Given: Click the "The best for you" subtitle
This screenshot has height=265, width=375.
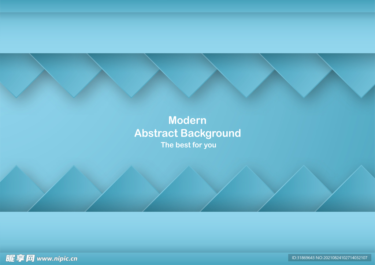Looking at the screenshot, I should (189, 145).
